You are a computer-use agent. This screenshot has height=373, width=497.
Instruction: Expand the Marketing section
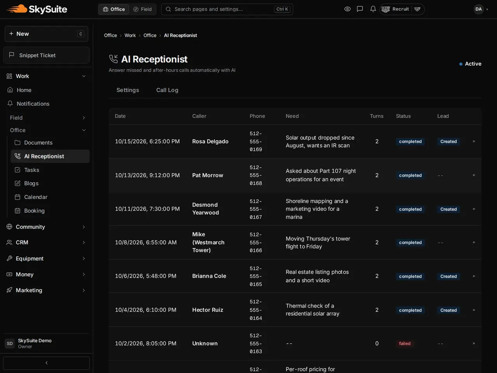(46, 290)
